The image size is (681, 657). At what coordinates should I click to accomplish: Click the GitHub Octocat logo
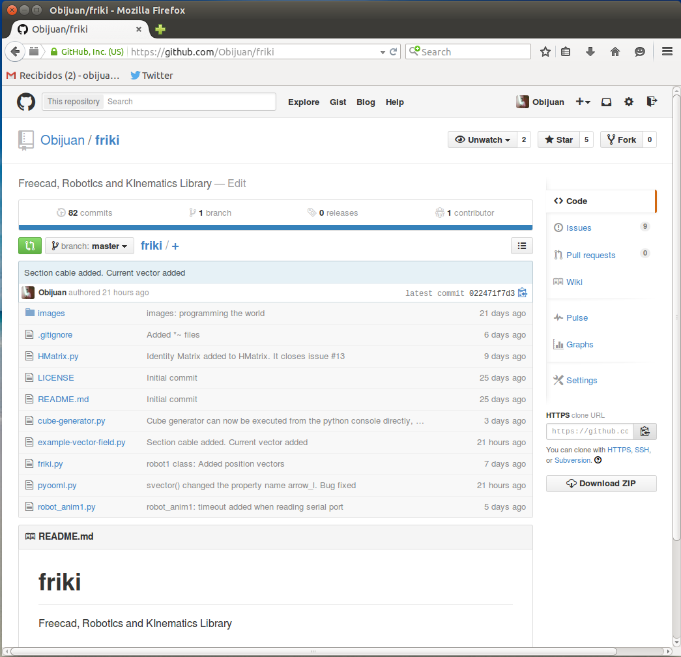26,102
